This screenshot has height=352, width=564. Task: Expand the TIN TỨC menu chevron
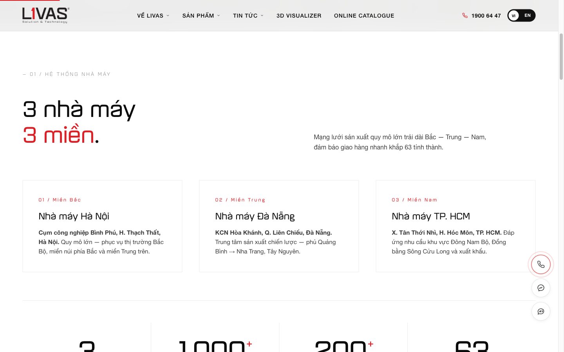click(x=262, y=16)
